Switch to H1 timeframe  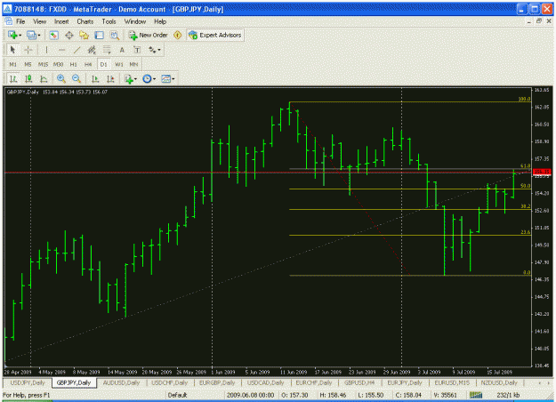tap(74, 65)
